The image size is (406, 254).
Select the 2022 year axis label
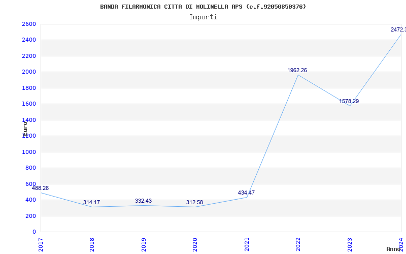click(x=298, y=244)
